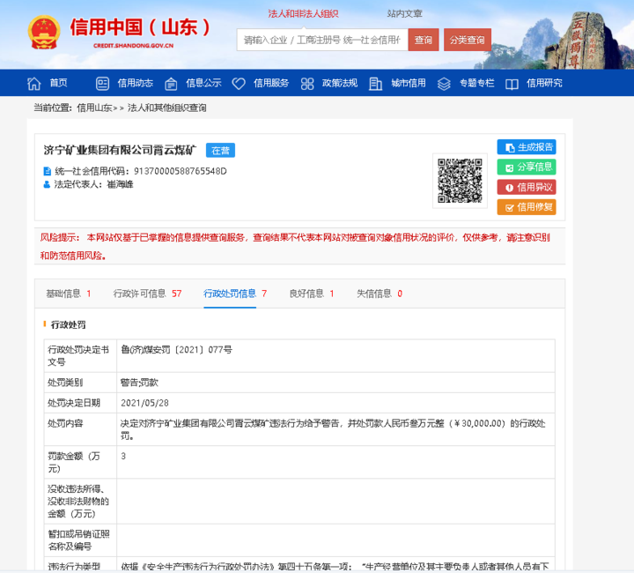Viewport: 634px width, 573px height.
Task: Click the 在营 status badge
Action: point(220,151)
